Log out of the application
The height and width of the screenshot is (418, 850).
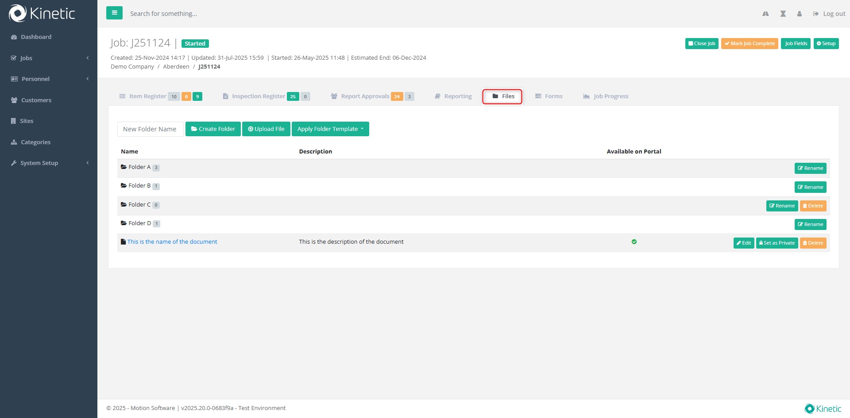click(x=829, y=14)
